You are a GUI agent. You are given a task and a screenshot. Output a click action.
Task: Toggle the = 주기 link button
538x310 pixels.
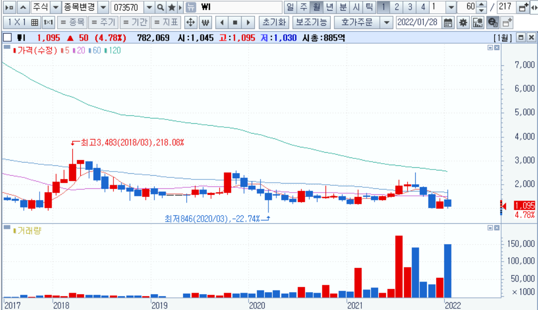coord(103,23)
